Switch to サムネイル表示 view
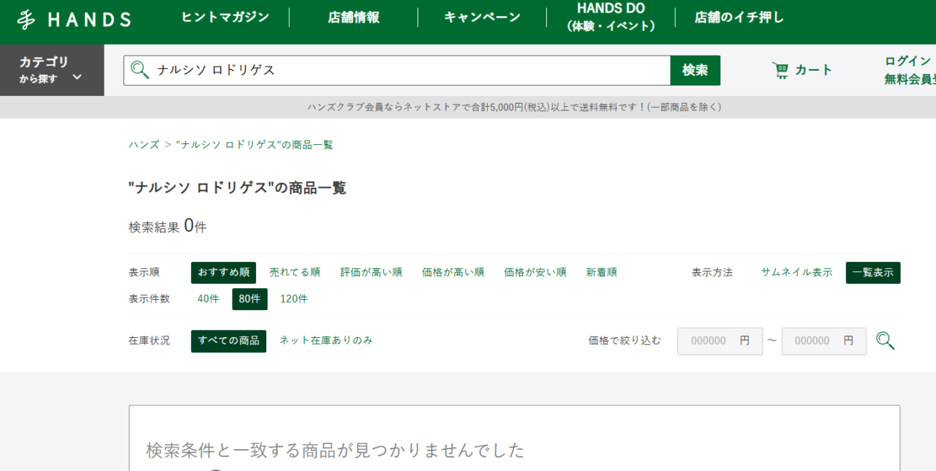936x471 pixels. tap(796, 273)
